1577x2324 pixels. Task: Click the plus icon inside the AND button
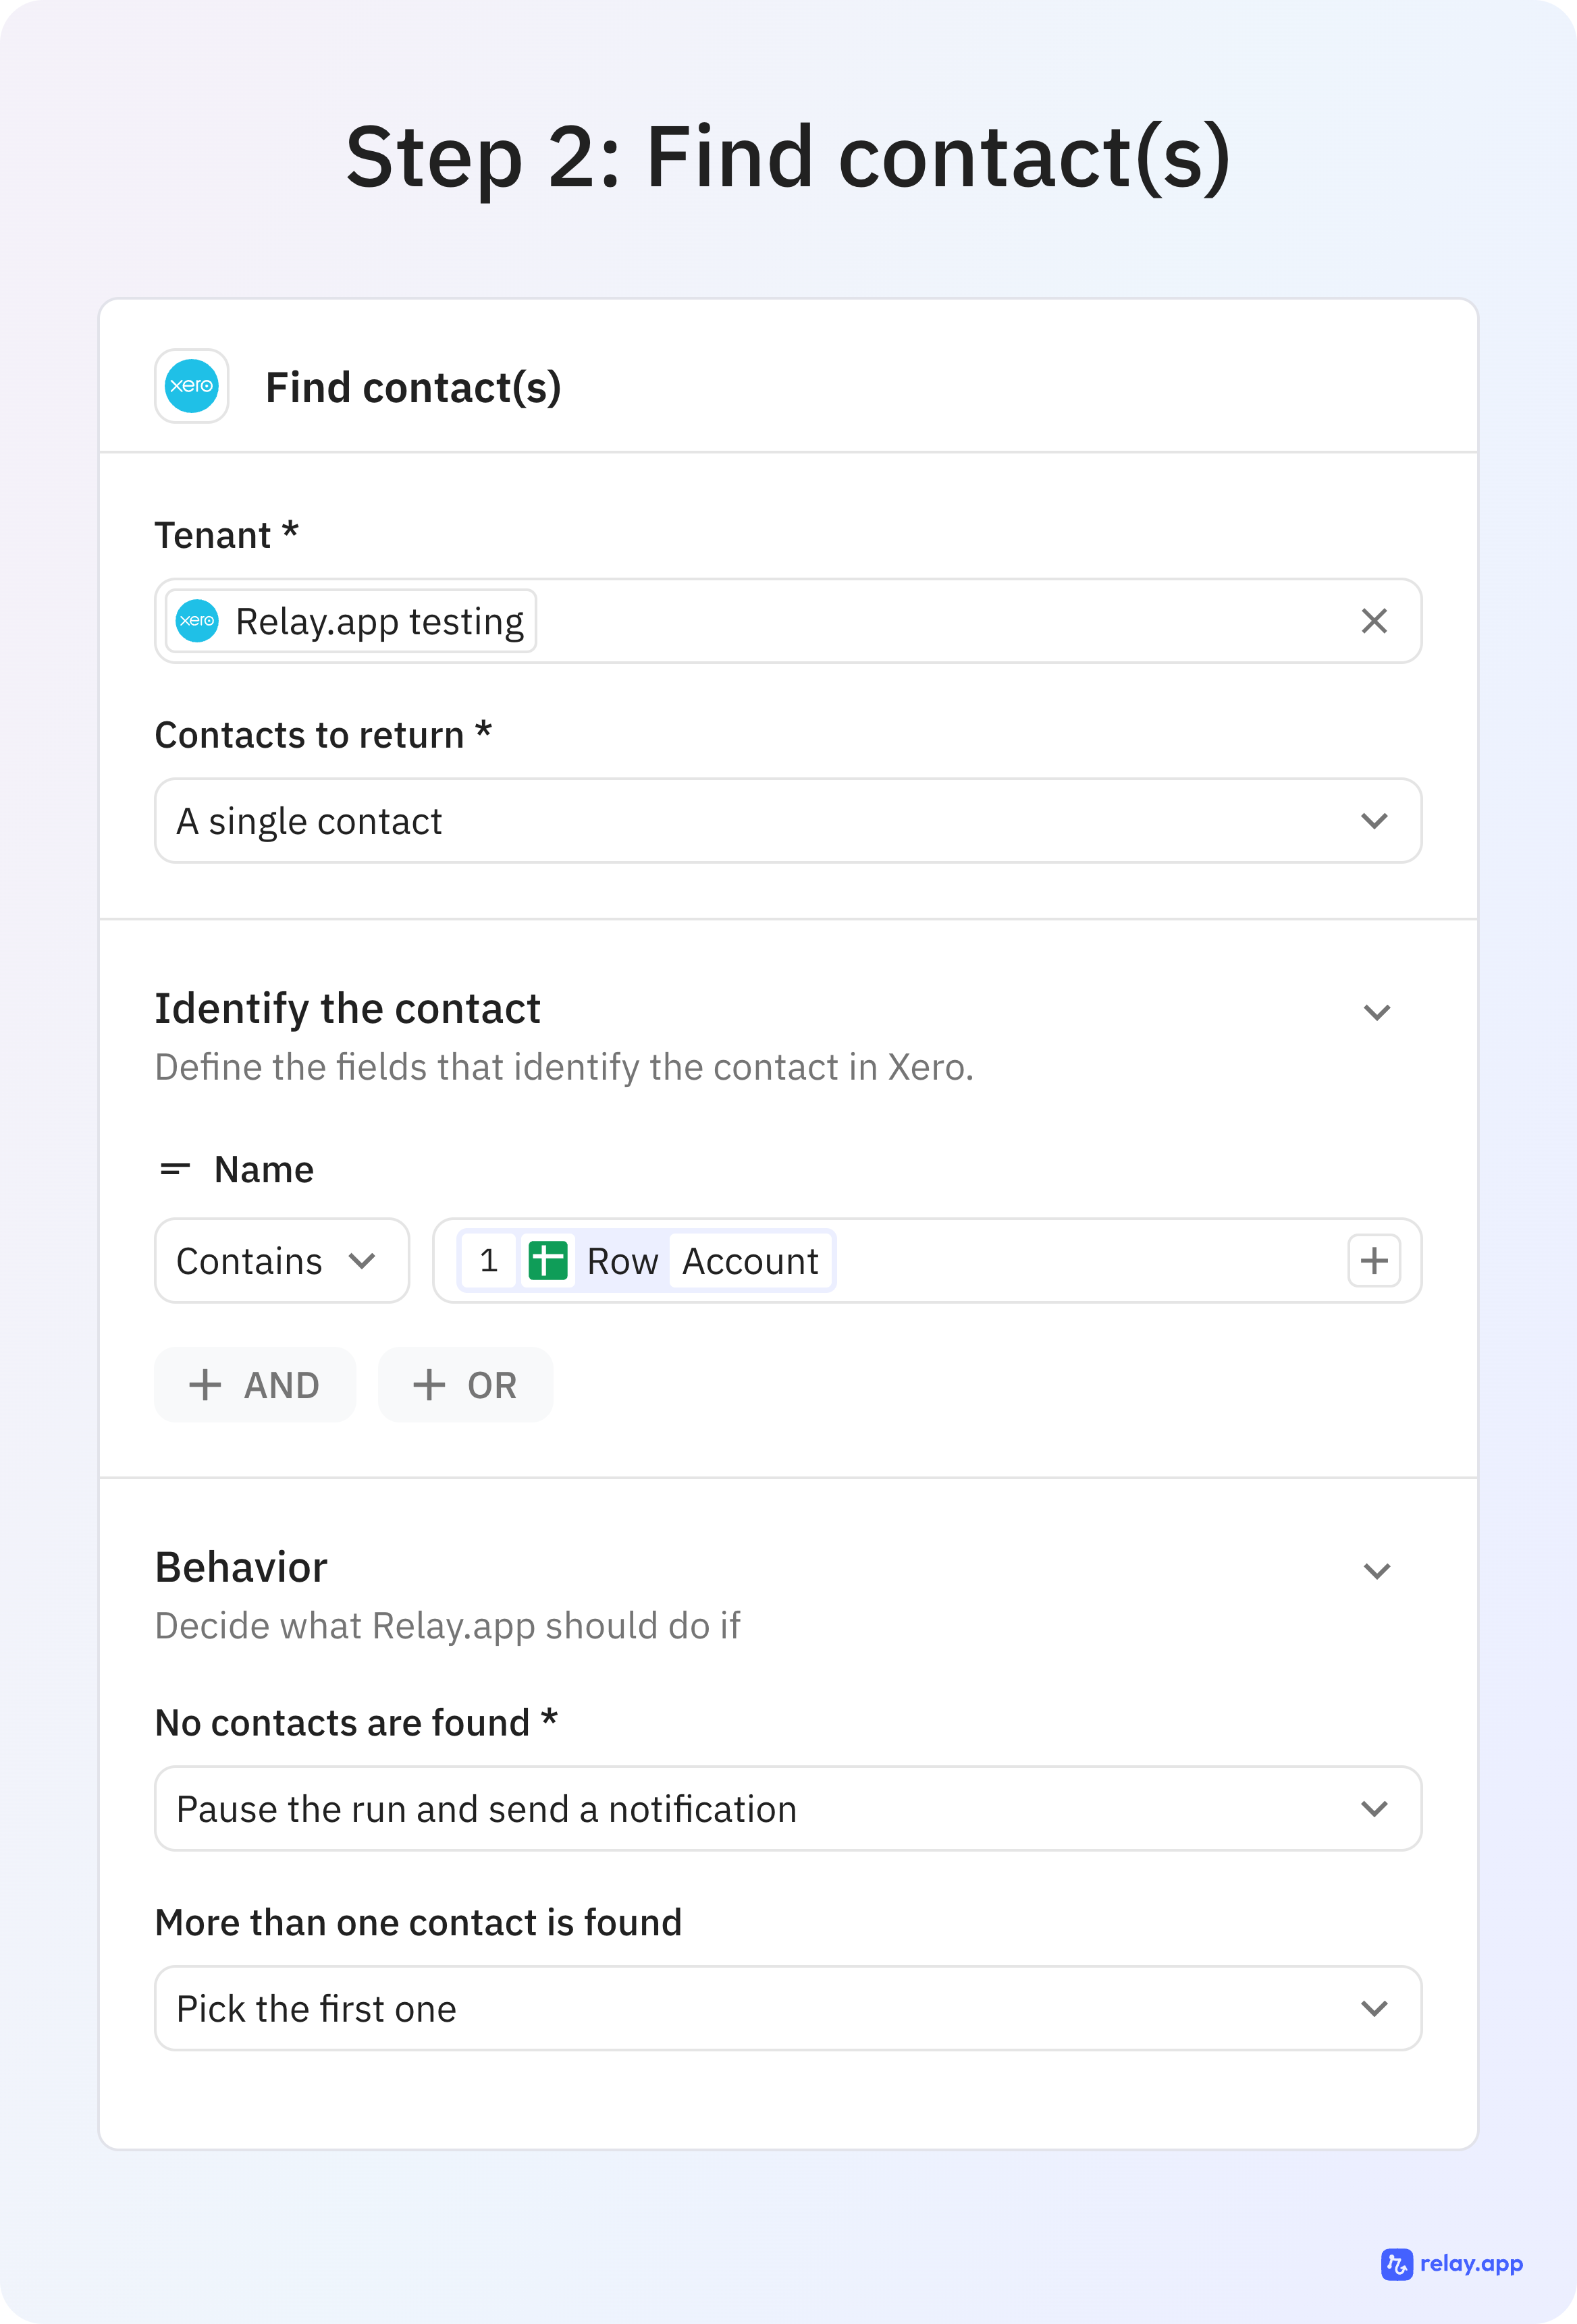click(x=205, y=1385)
